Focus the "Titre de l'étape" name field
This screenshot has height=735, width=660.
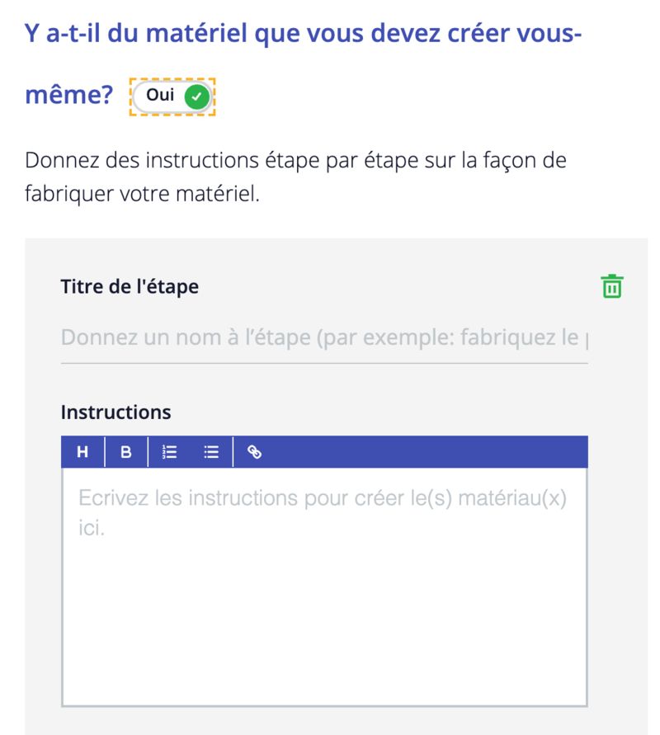323,338
